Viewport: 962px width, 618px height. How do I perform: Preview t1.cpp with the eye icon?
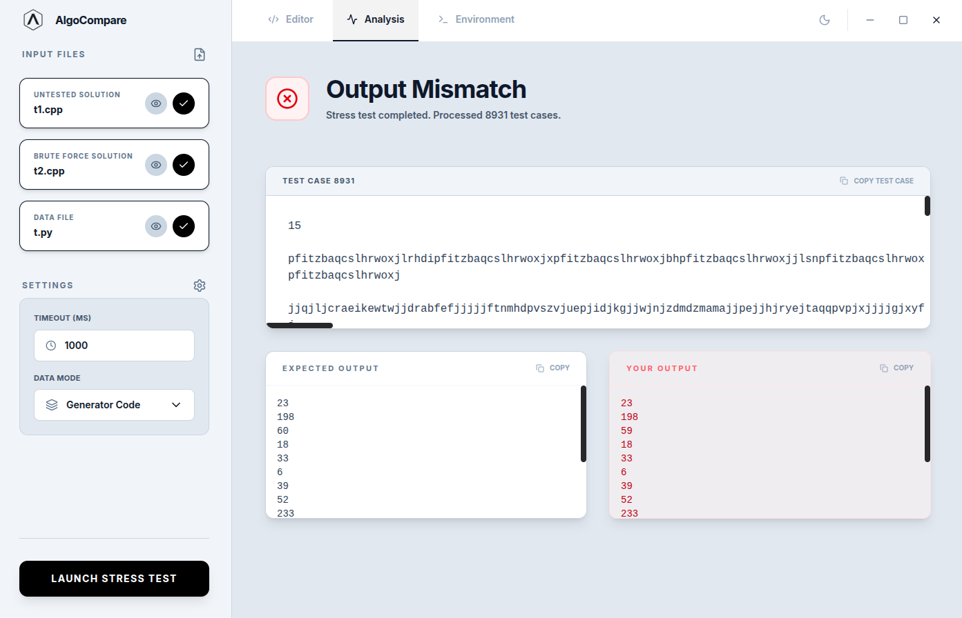click(156, 103)
